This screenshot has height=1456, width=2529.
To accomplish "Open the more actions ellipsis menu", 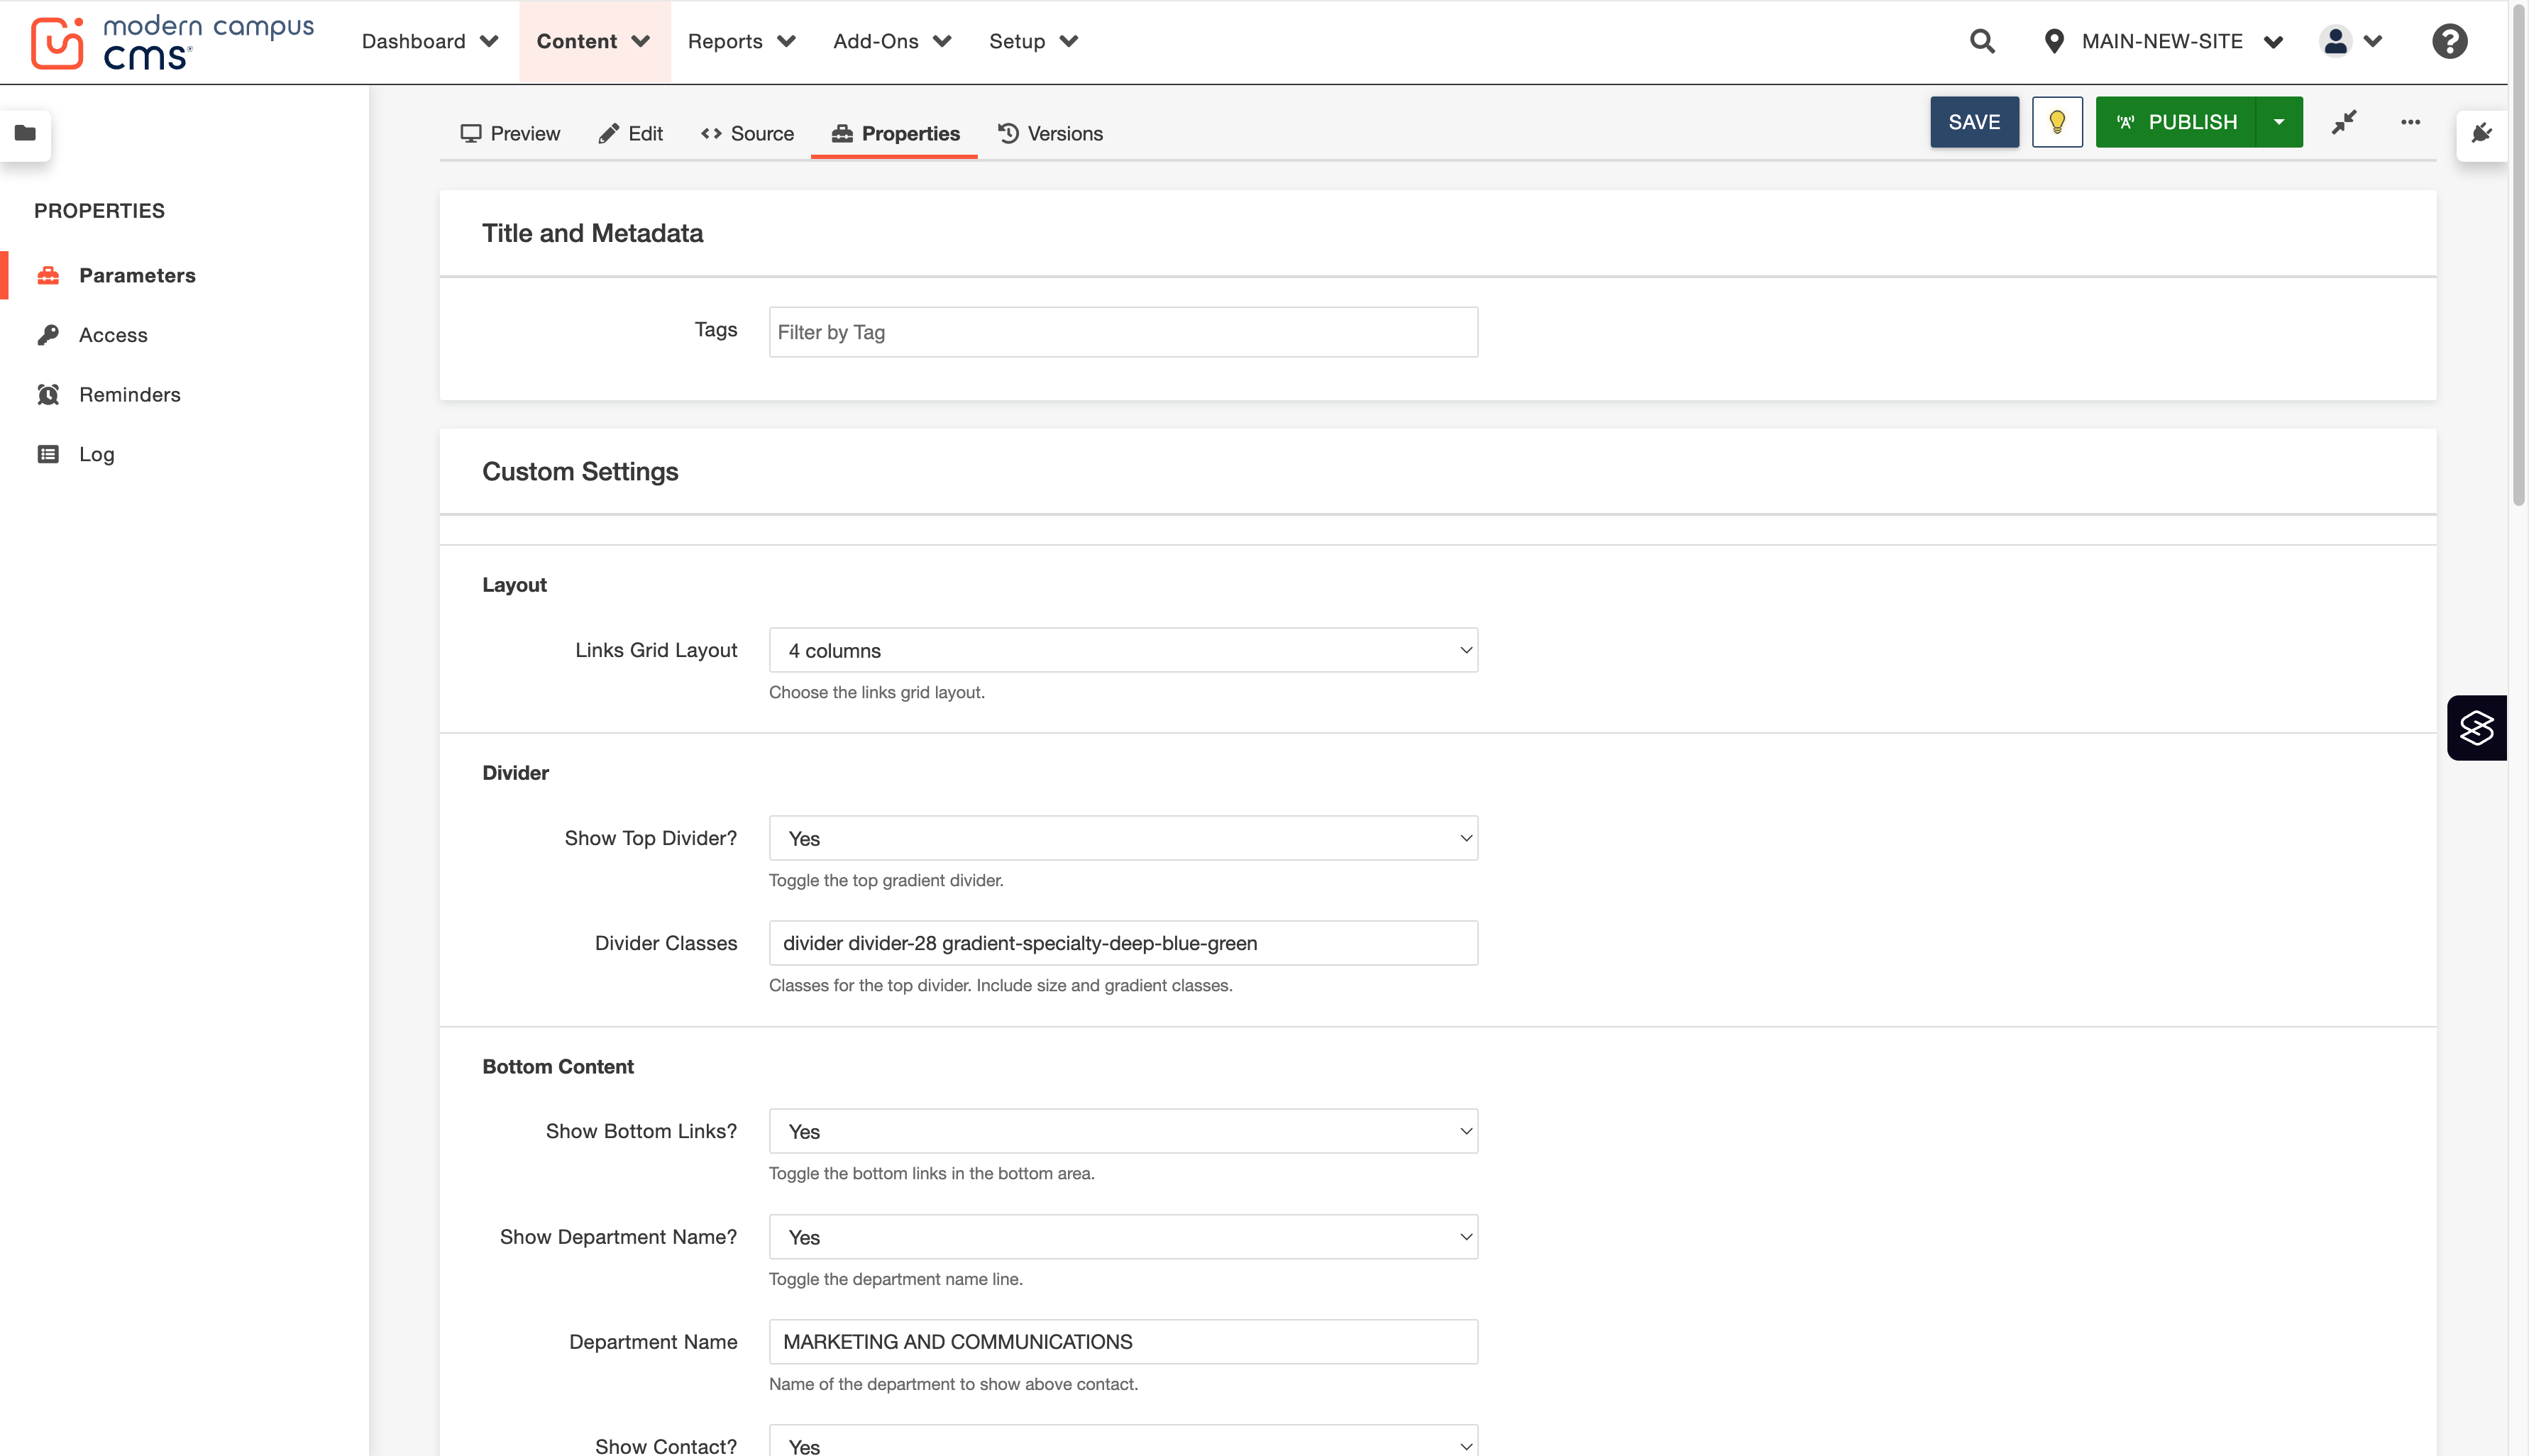I will click(2410, 122).
